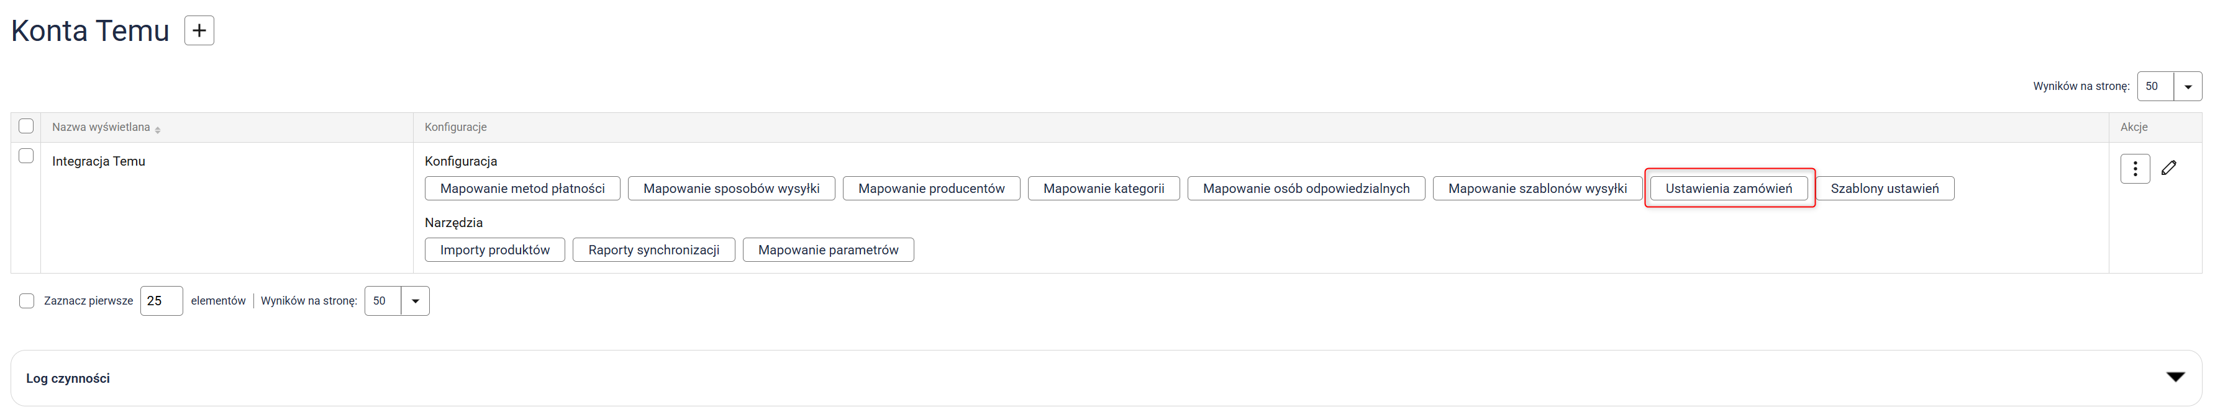The width and height of the screenshot is (2215, 420).
Task: Sort by Nazwa wyświetlana column arrows
Action: click(x=158, y=129)
